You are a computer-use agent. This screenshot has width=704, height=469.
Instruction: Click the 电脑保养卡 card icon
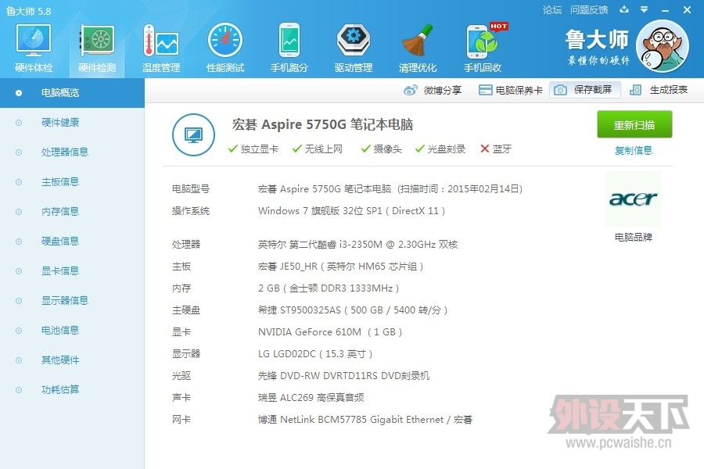click(485, 90)
